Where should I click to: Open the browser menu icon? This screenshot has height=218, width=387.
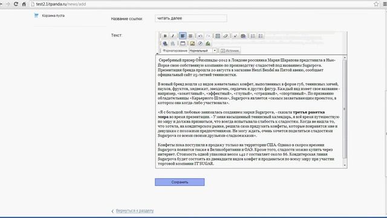[x=385, y=4]
